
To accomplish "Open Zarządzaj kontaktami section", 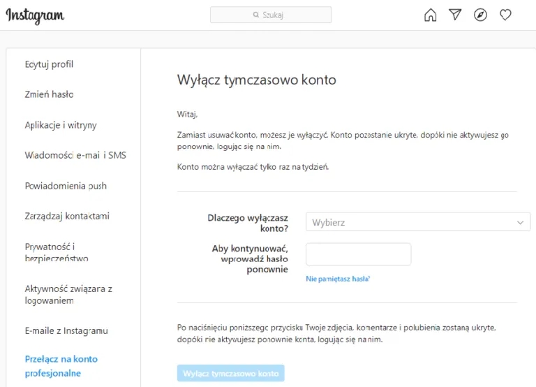I will (67, 216).
